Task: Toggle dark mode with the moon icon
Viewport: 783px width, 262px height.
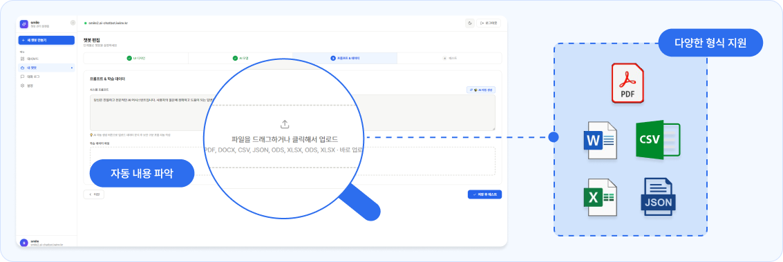Action: [x=469, y=23]
